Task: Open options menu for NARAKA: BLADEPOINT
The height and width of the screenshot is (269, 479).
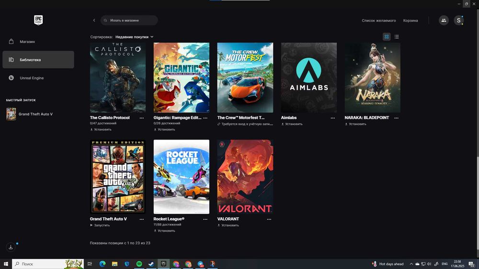Action: point(396,118)
